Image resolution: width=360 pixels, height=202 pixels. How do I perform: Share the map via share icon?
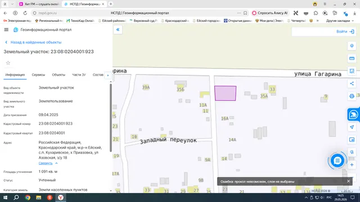pos(352,84)
